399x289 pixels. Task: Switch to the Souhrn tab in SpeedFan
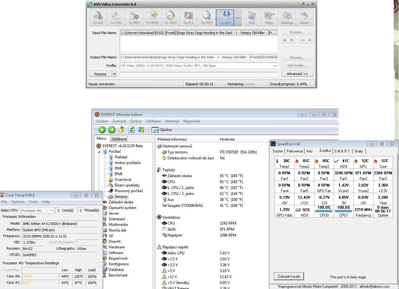pyautogui.click(x=278, y=151)
